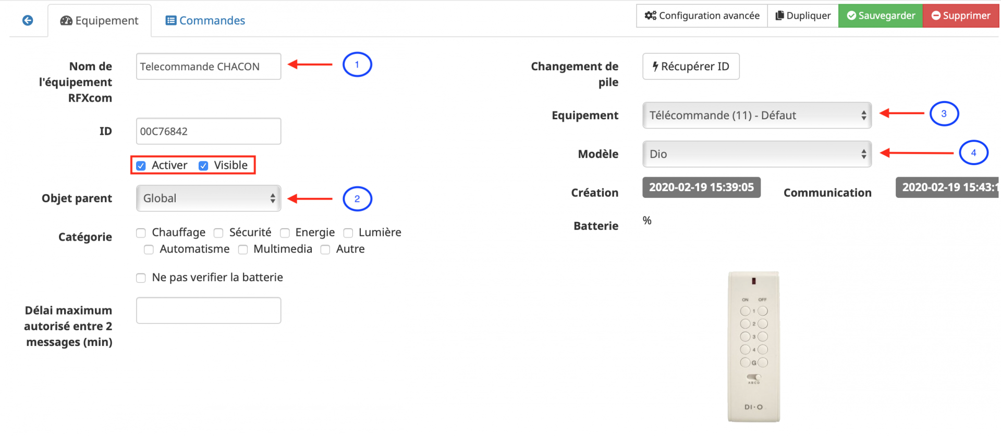Screen dimensions: 1001x436
Task: Click the Dio remote control image
Action: (x=753, y=346)
